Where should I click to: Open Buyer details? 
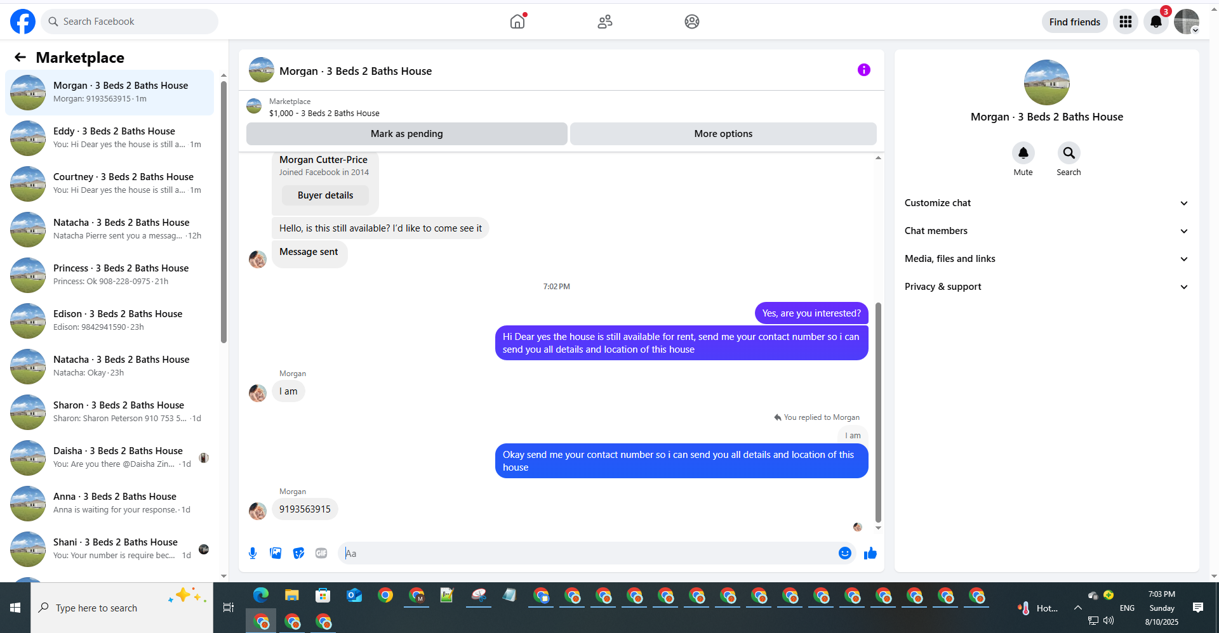(325, 195)
